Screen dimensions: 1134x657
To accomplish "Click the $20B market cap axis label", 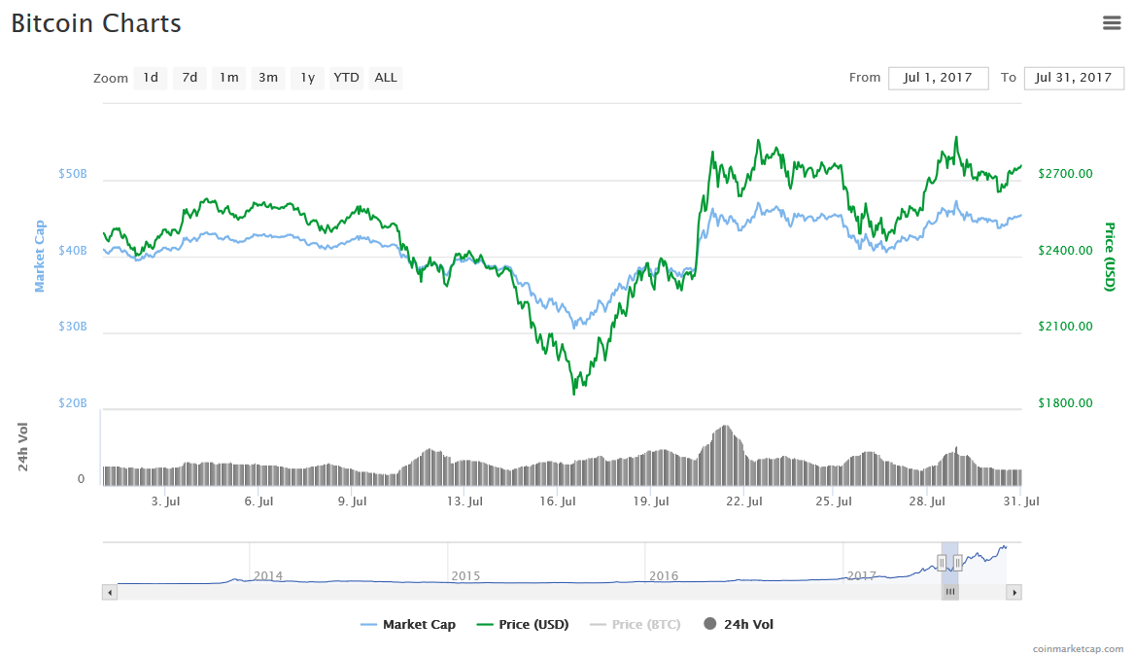I will (72, 403).
